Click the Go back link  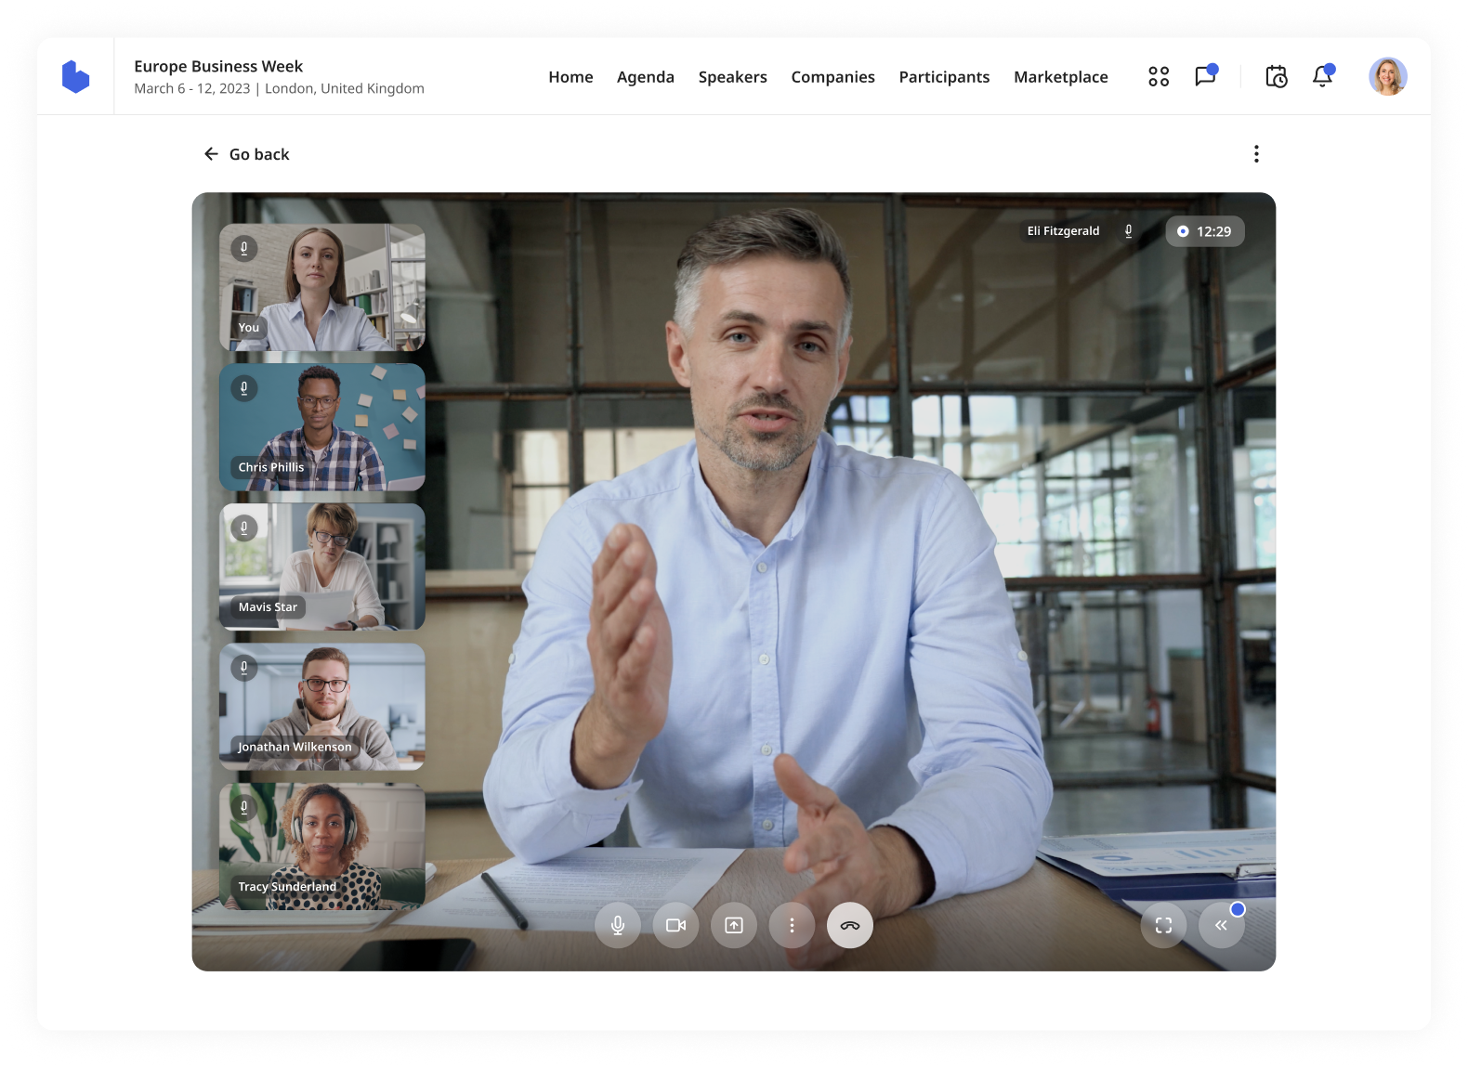(x=246, y=154)
